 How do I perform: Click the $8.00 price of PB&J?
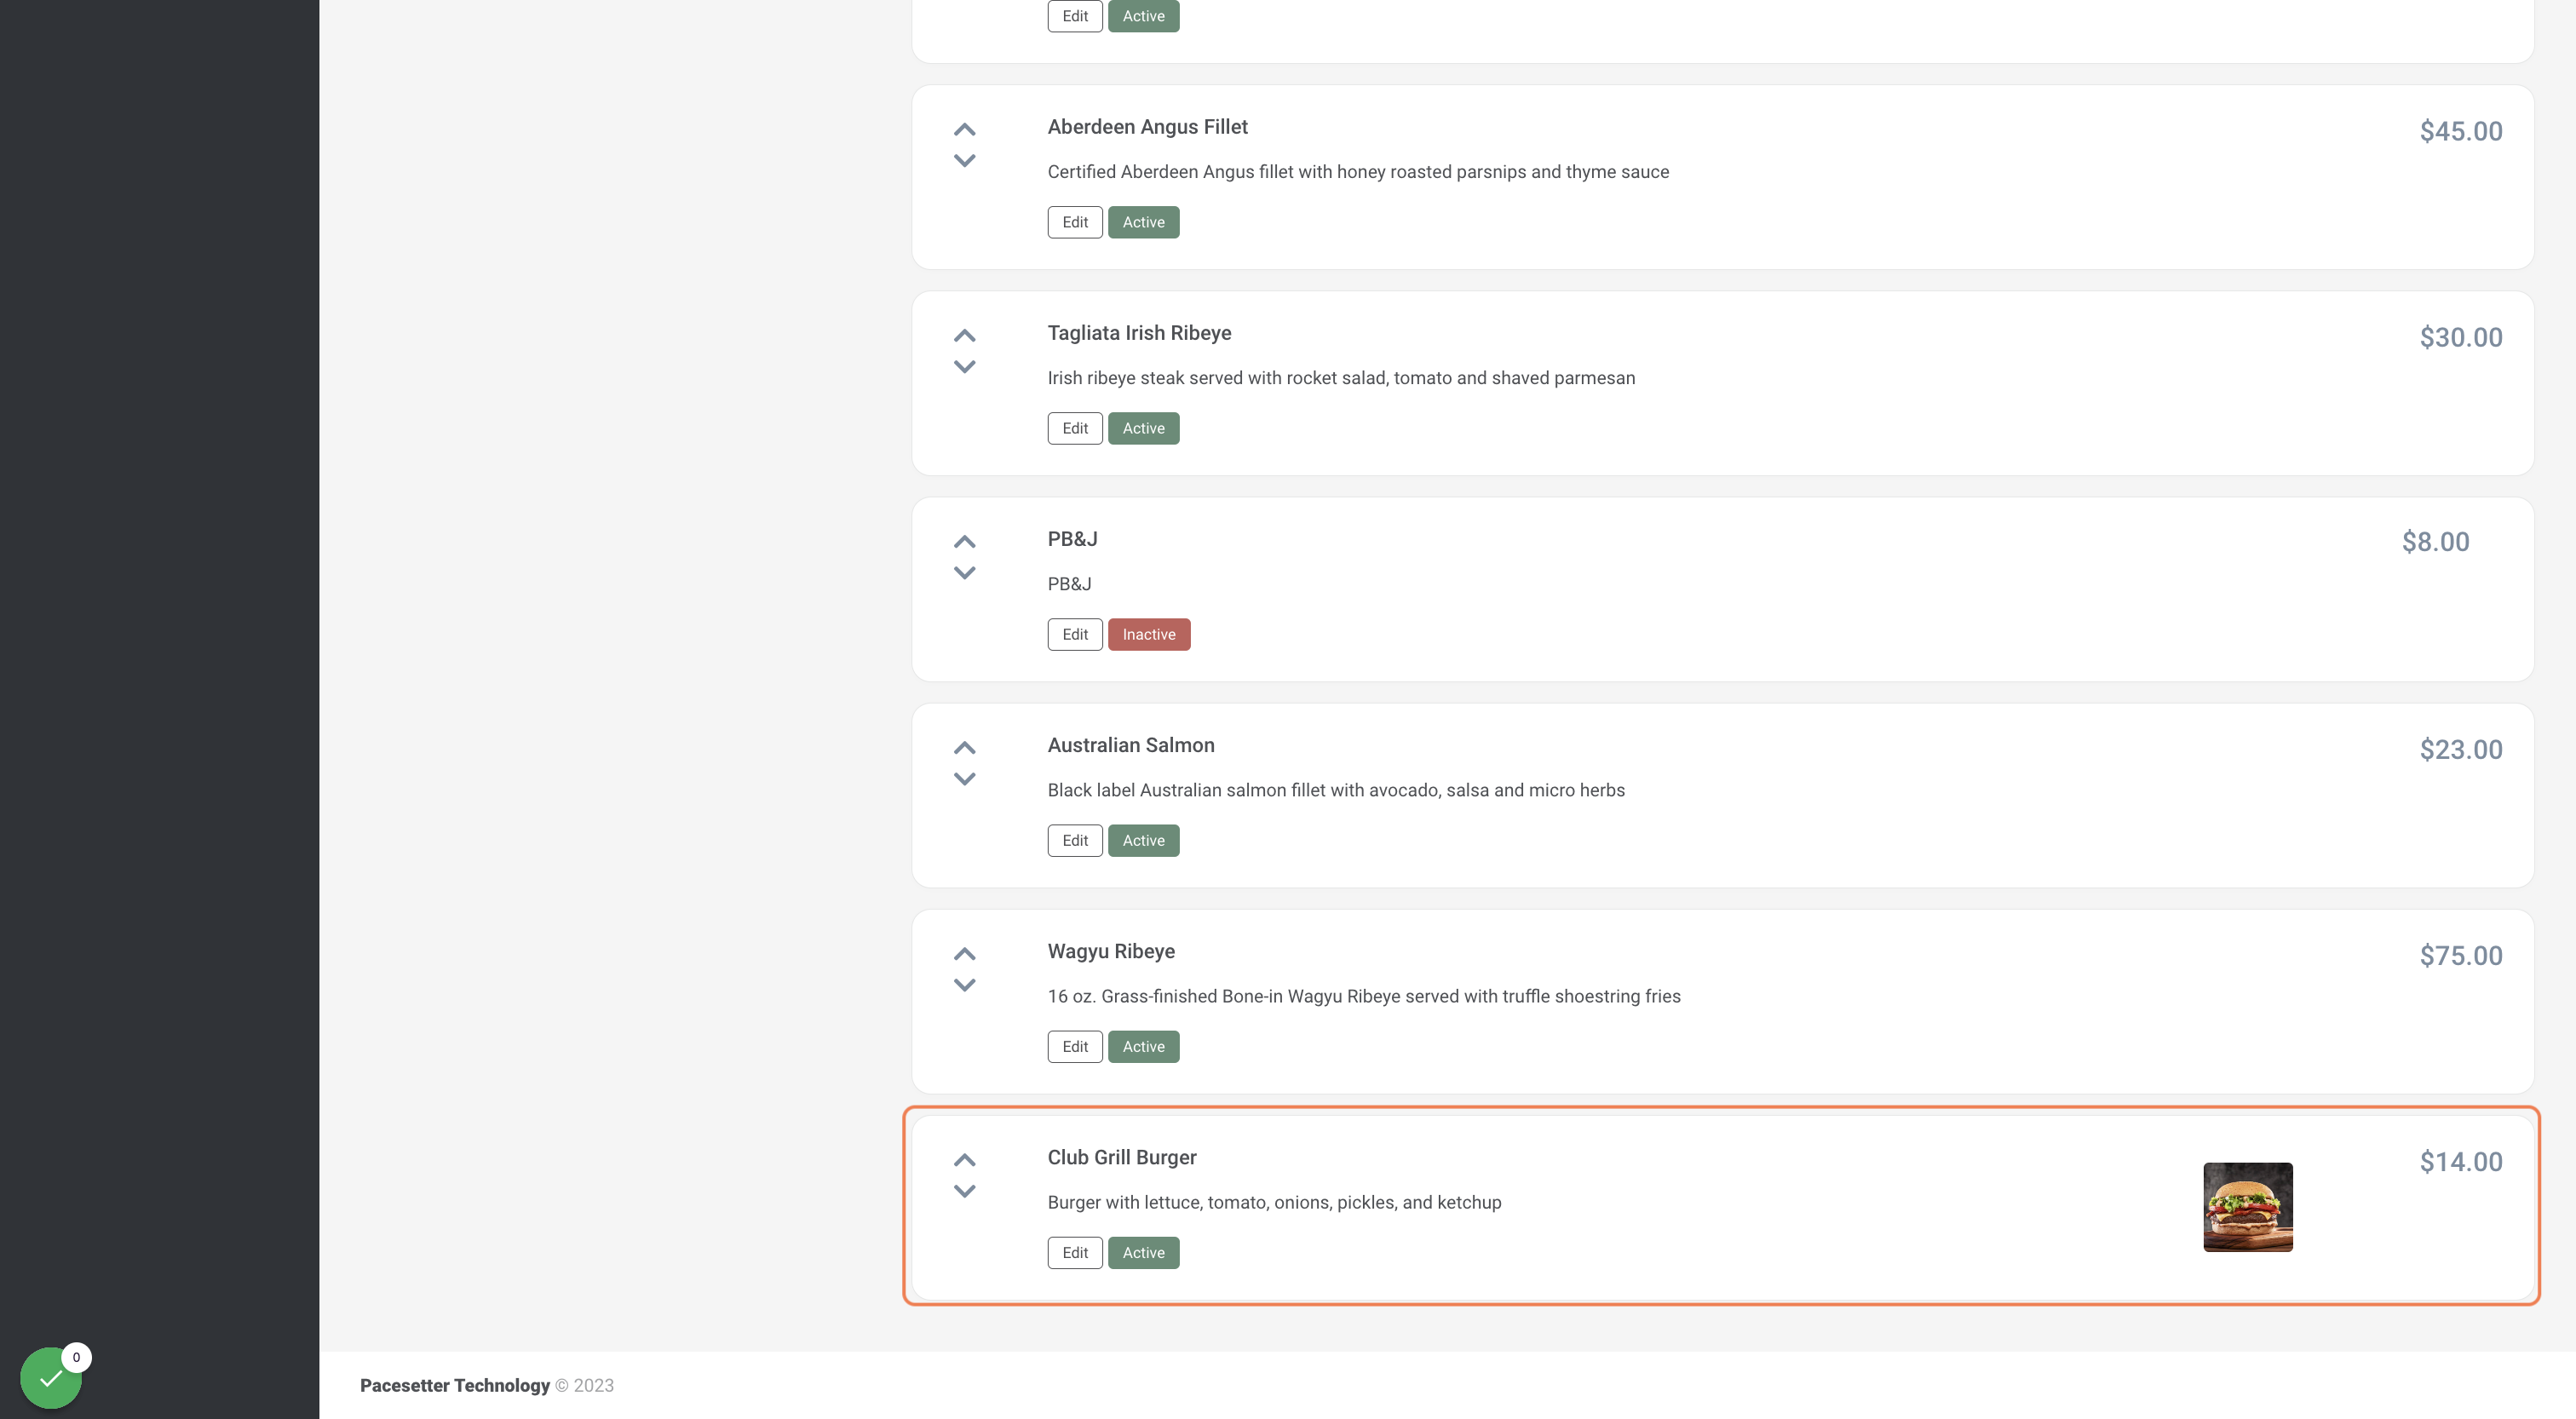[x=2435, y=542]
